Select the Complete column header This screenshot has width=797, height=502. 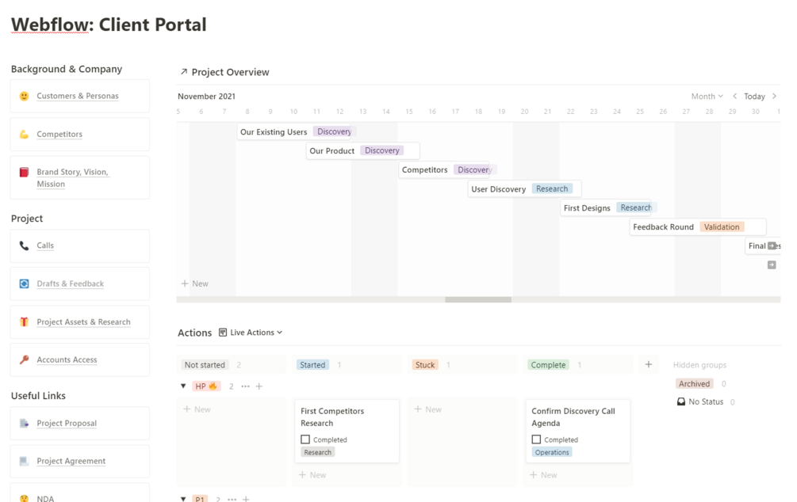(548, 365)
